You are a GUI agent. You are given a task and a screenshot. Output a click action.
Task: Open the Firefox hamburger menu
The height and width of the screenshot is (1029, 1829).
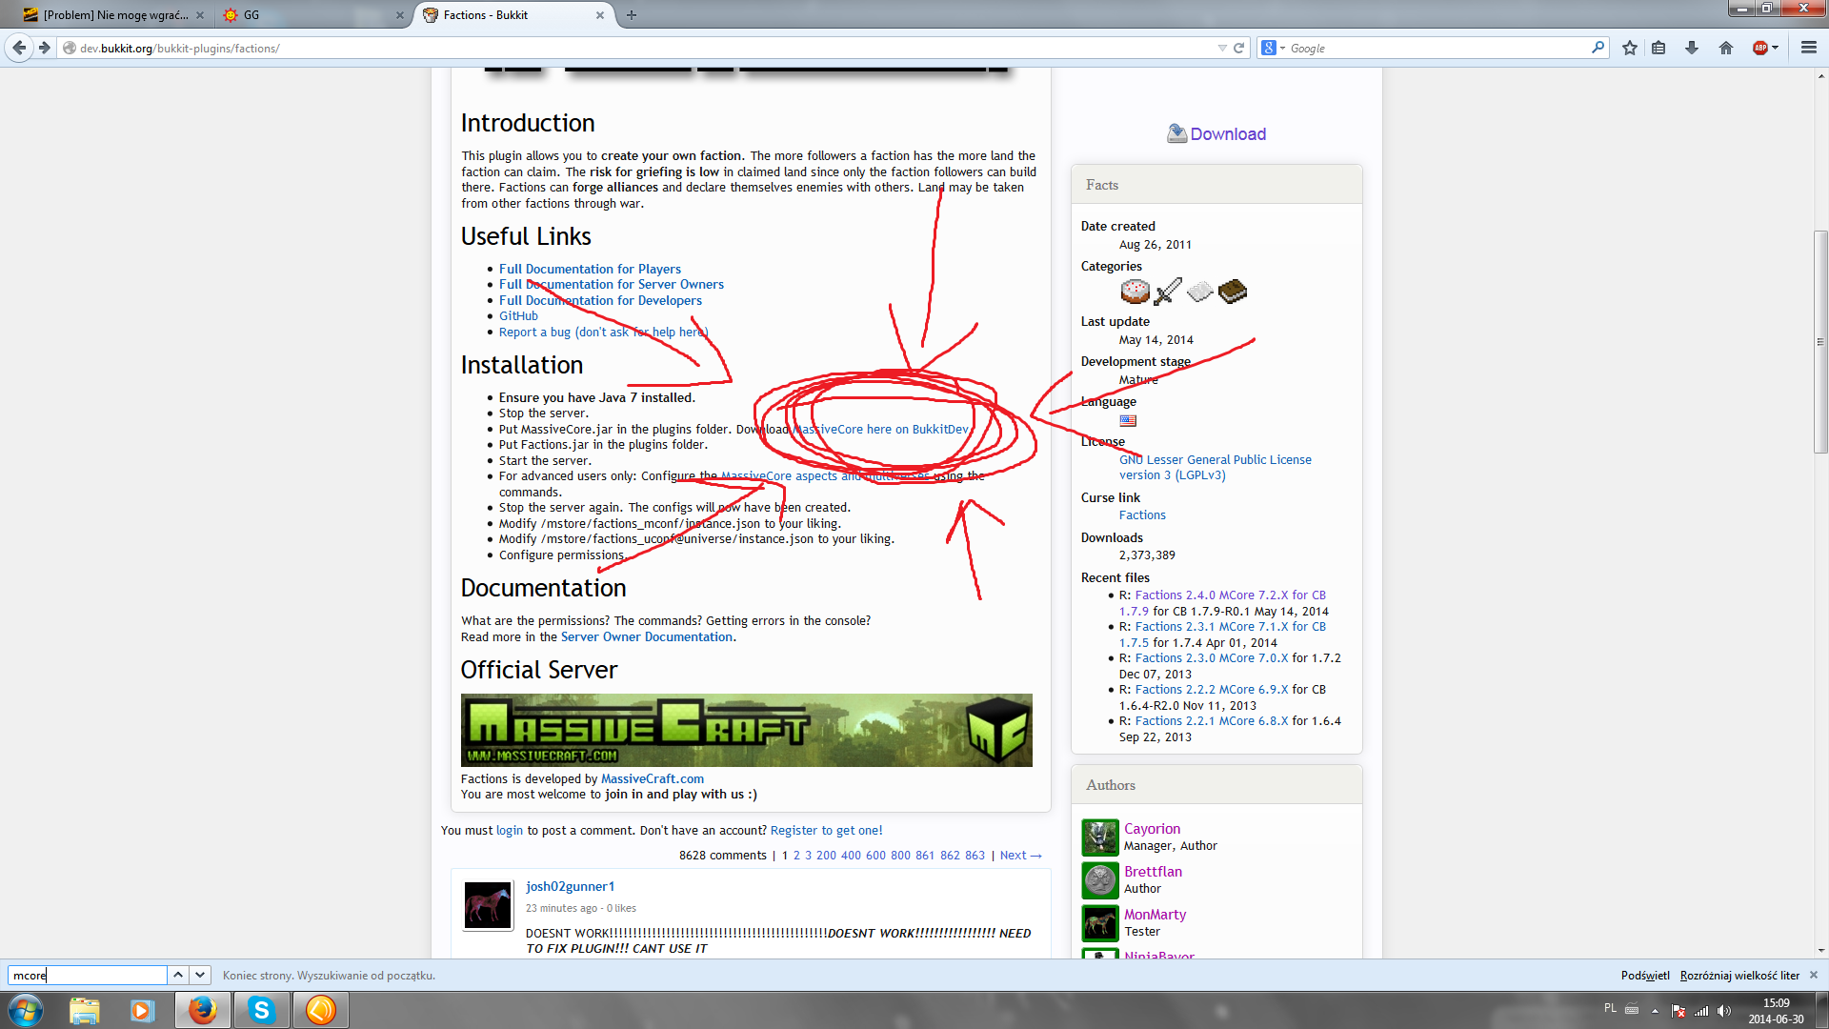[1808, 48]
